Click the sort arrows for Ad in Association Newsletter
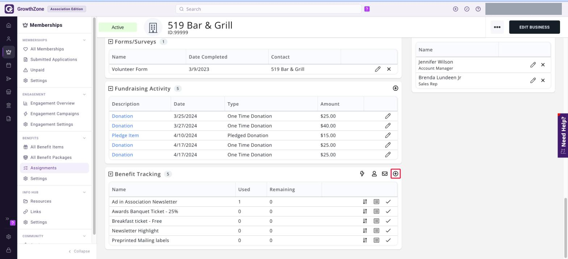The height and width of the screenshot is (259, 568). 365,202
